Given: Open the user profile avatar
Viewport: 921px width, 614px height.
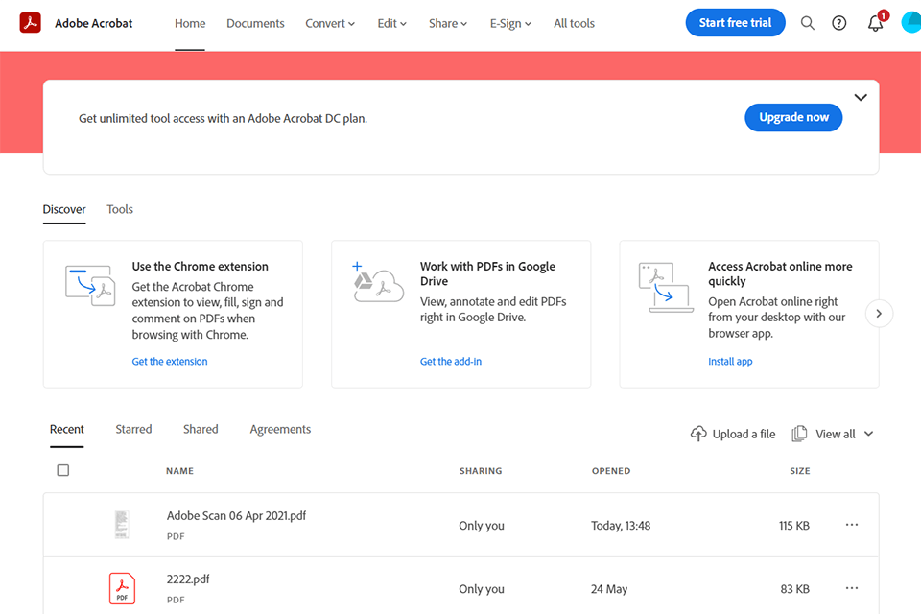Looking at the screenshot, I should 911,23.
